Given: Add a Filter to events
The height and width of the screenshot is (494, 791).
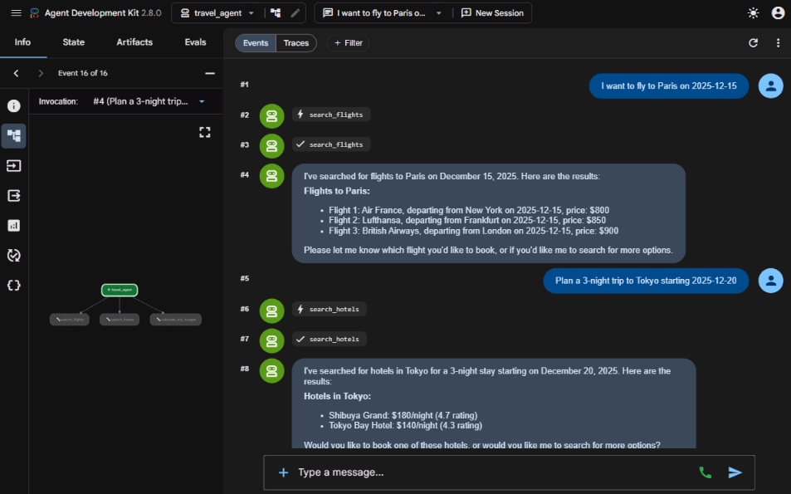Looking at the screenshot, I should [348, 43].
